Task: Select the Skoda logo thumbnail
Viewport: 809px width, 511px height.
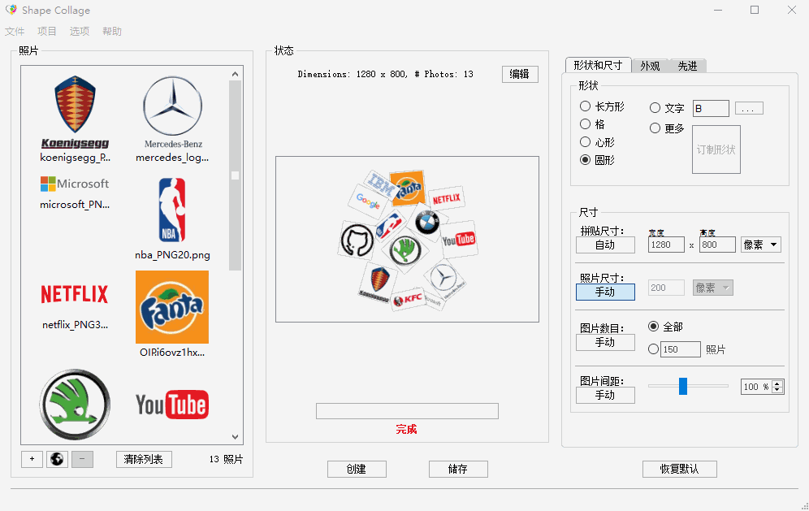Action: [x=75, y=404]
